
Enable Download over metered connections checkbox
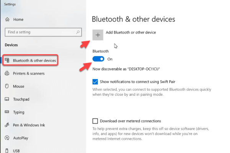tap(95, 121)
